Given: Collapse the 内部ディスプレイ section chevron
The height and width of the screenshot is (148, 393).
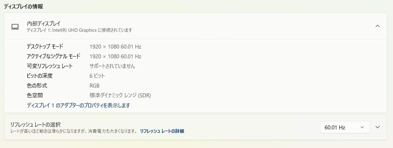Looking at the screenshot, I should 378,26.
